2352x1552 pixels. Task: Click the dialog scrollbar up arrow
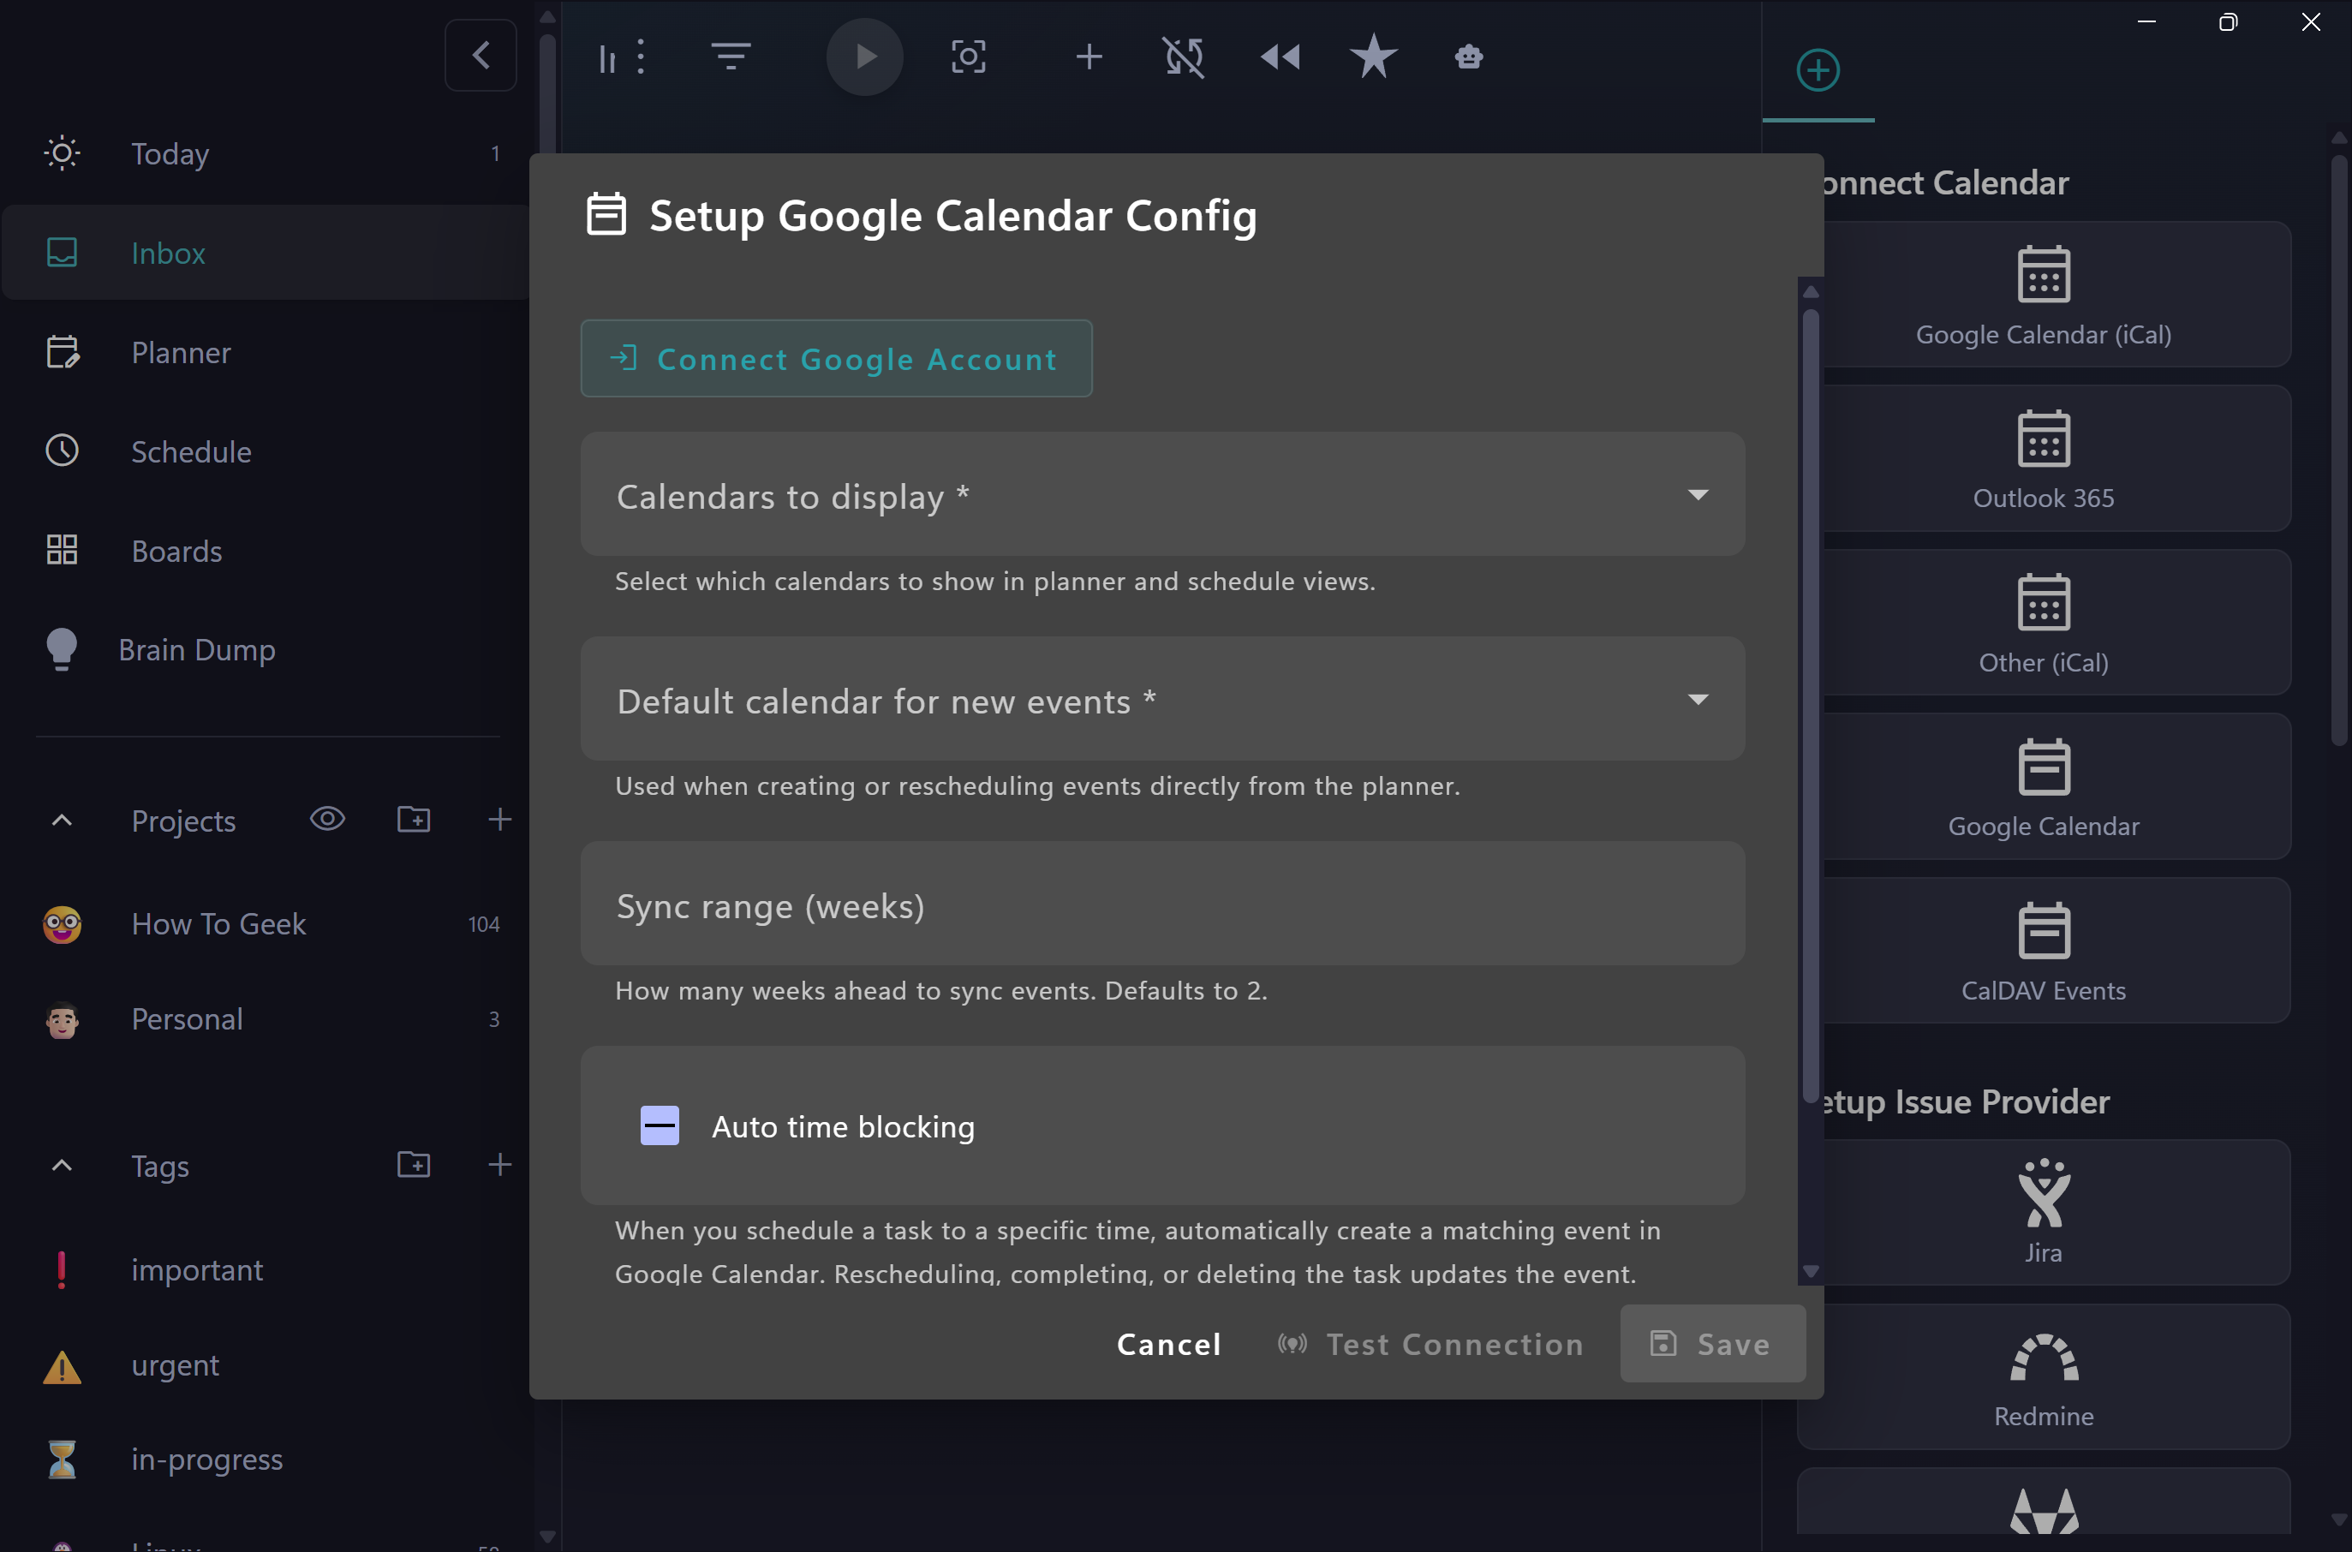point(1812,291)
